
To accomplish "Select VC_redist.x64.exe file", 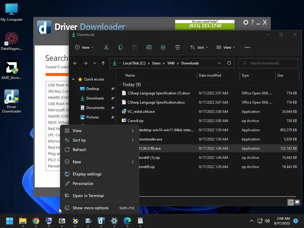I will point(141,112).
